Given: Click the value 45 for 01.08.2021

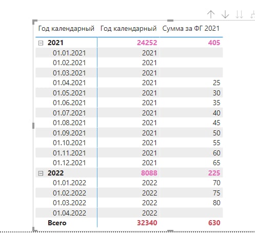Looking at the screenshot, I should click(217, 123).
